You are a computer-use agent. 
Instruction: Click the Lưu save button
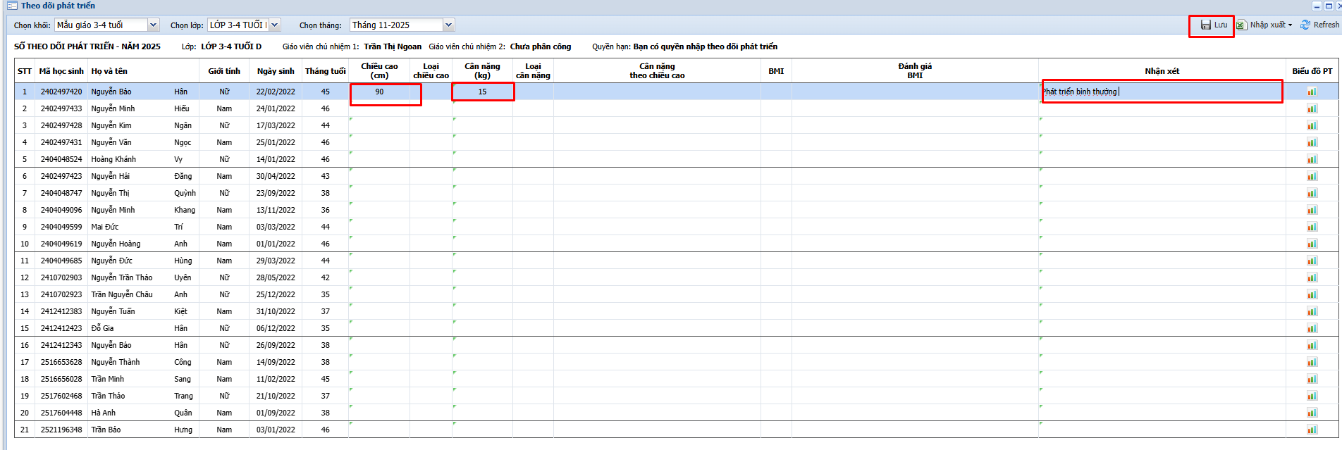coord(1214,25)
